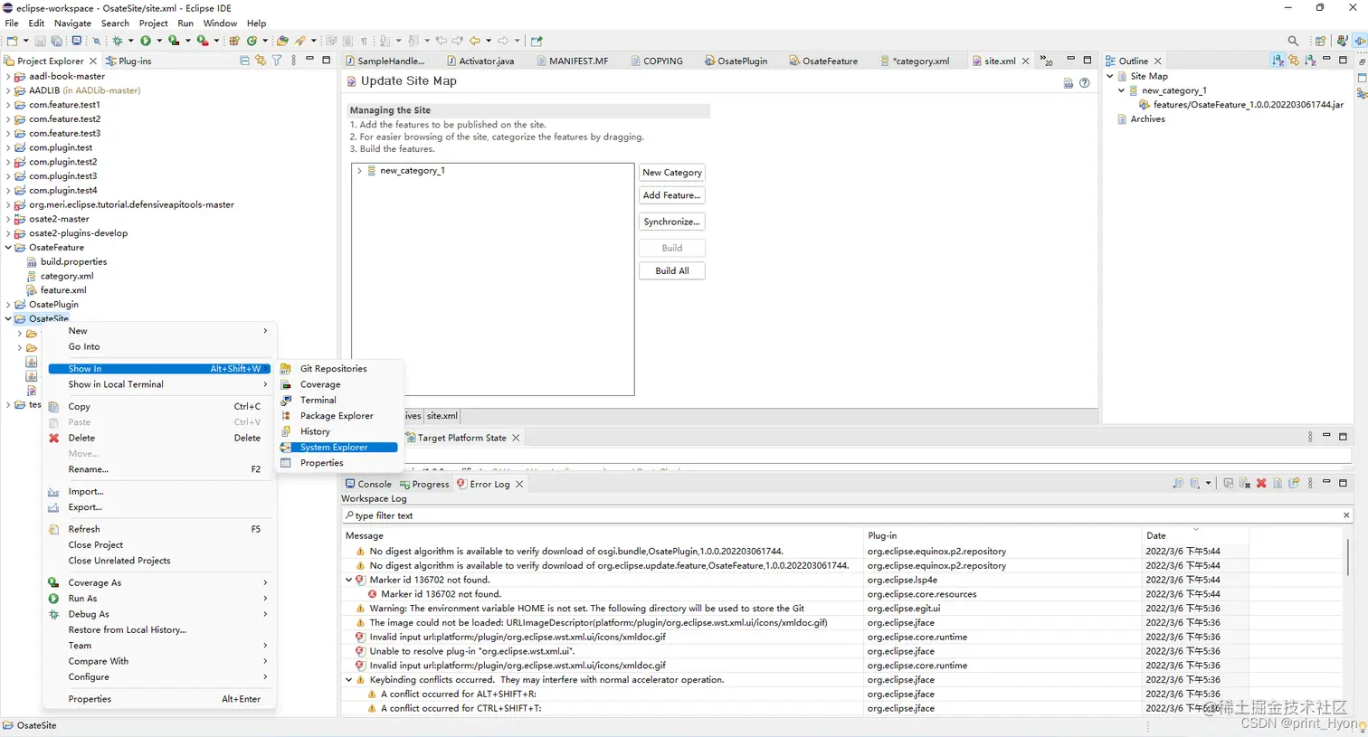Click Refresh in the context menu

click(x=159, y=529)
